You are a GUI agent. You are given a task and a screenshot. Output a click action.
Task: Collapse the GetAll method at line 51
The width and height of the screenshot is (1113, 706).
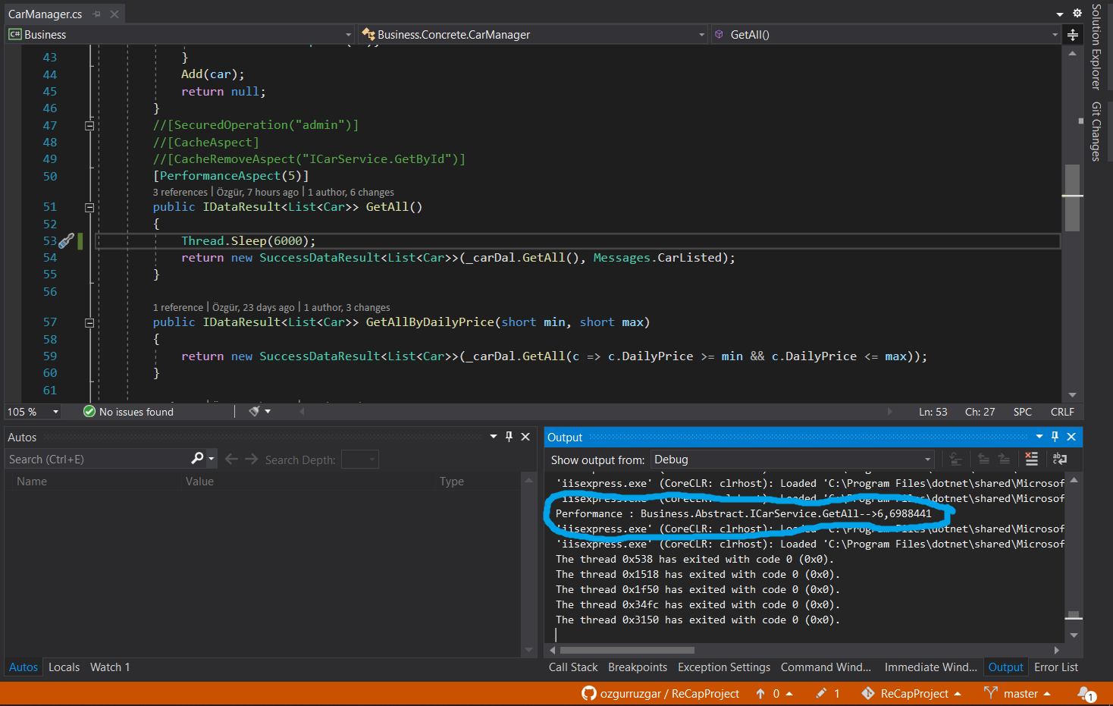[x=89, y=207]
